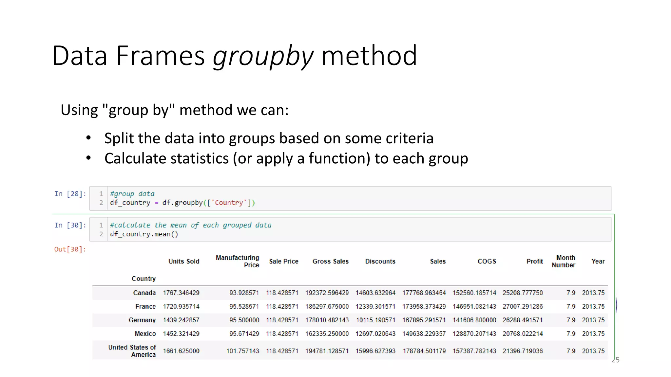Click the Country index label
This screenshot has height=377, width=671.
coord(144,279)
